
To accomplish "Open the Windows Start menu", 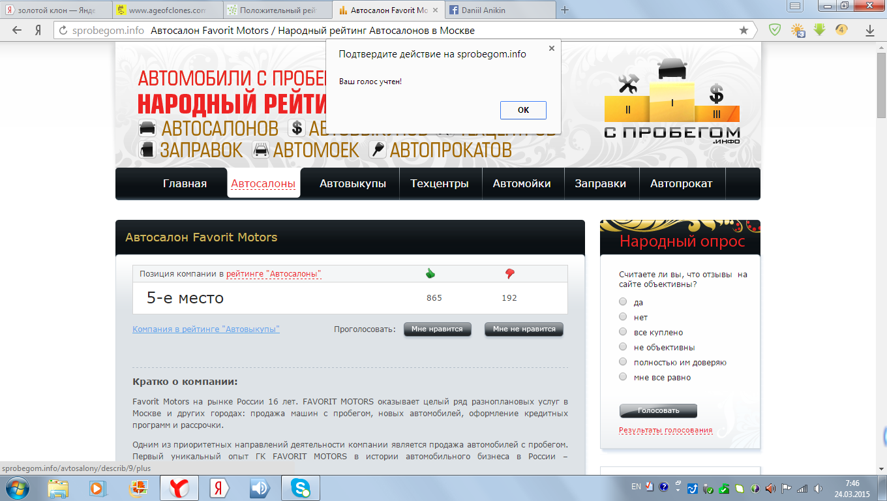I will [x=16, y=488].
